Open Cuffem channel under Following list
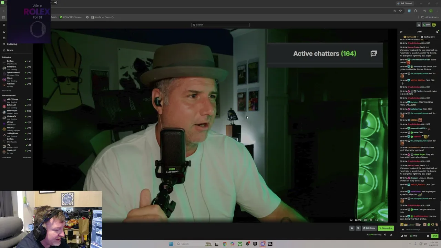This screenshot has height=248, width=441. 17,62
